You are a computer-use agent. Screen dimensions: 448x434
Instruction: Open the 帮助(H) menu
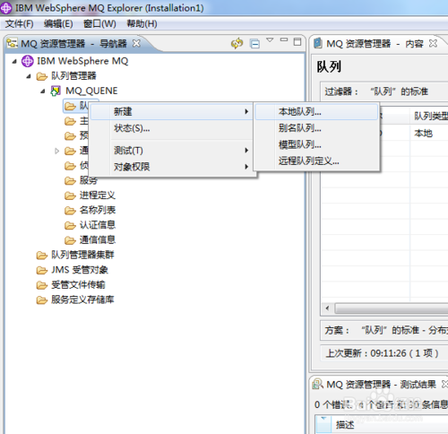[142, 23]
